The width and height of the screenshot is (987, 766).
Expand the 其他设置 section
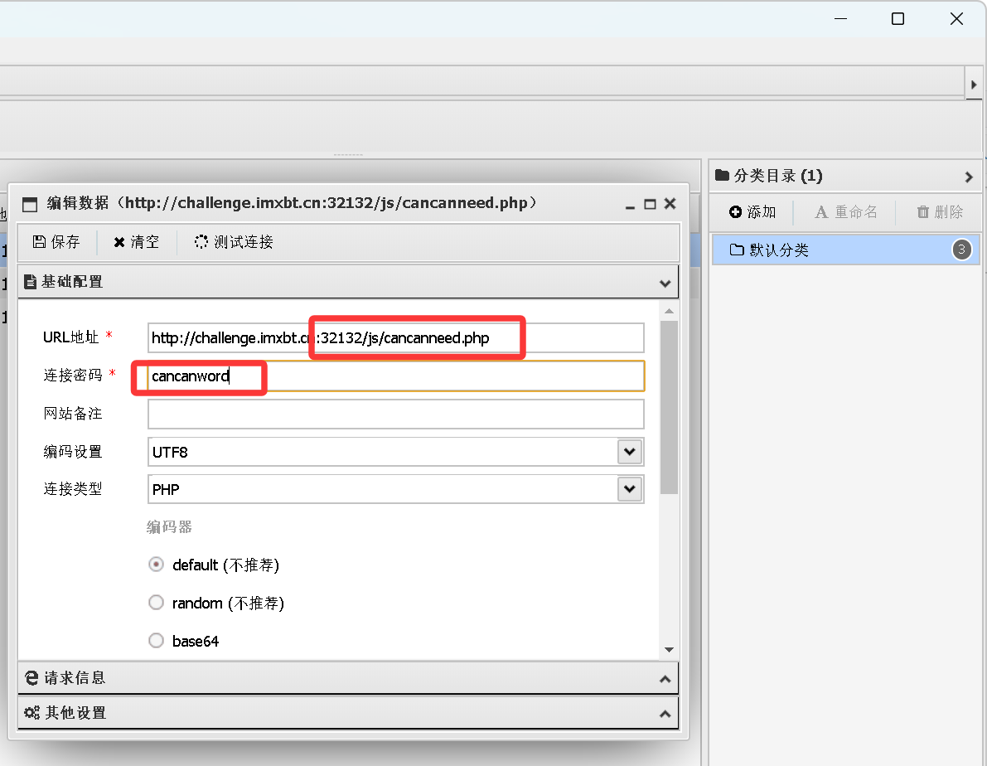(x=665, y=714)
